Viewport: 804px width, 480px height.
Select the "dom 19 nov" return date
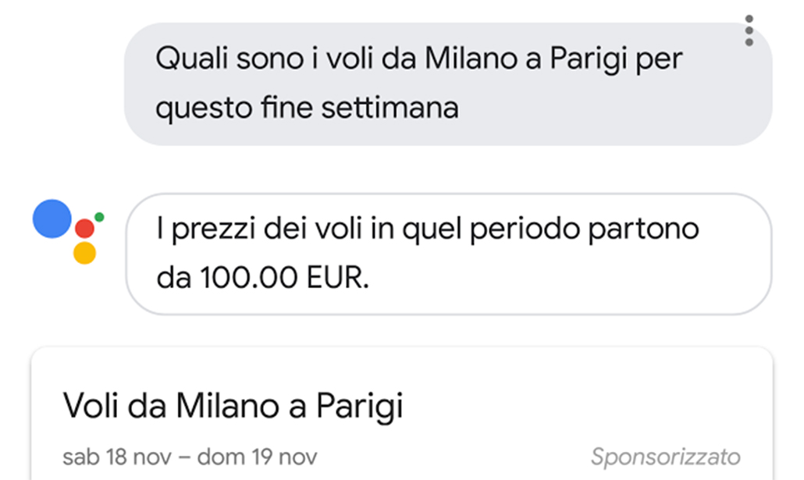(x=256, y=456)
